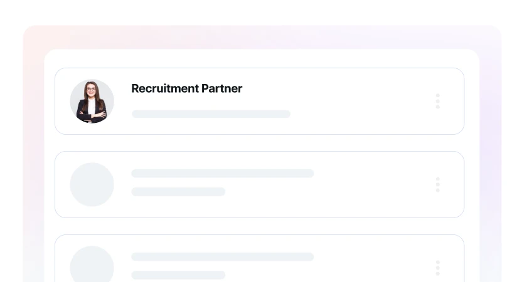Click the gap between the middle and bottom cards
The width and height of the screenshot is (522, 282).
259,226
